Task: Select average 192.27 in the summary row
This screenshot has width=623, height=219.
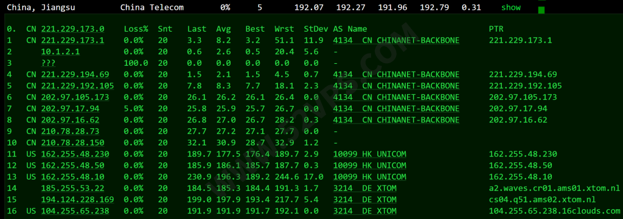Action: click(350, 7)
